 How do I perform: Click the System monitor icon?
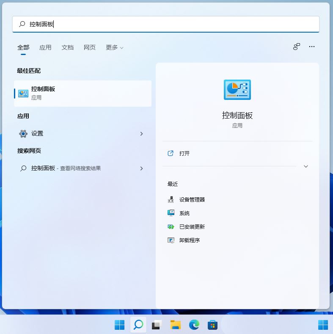[x=171, y=213]
